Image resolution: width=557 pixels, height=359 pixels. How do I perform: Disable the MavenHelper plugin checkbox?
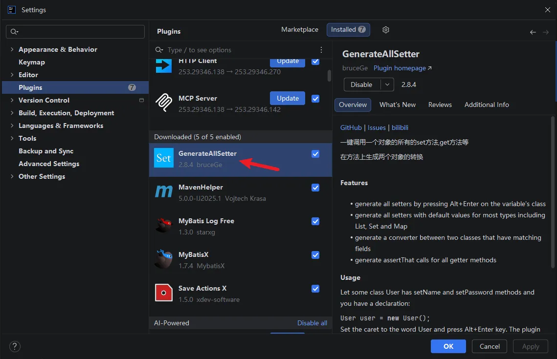tap(315, 187)
